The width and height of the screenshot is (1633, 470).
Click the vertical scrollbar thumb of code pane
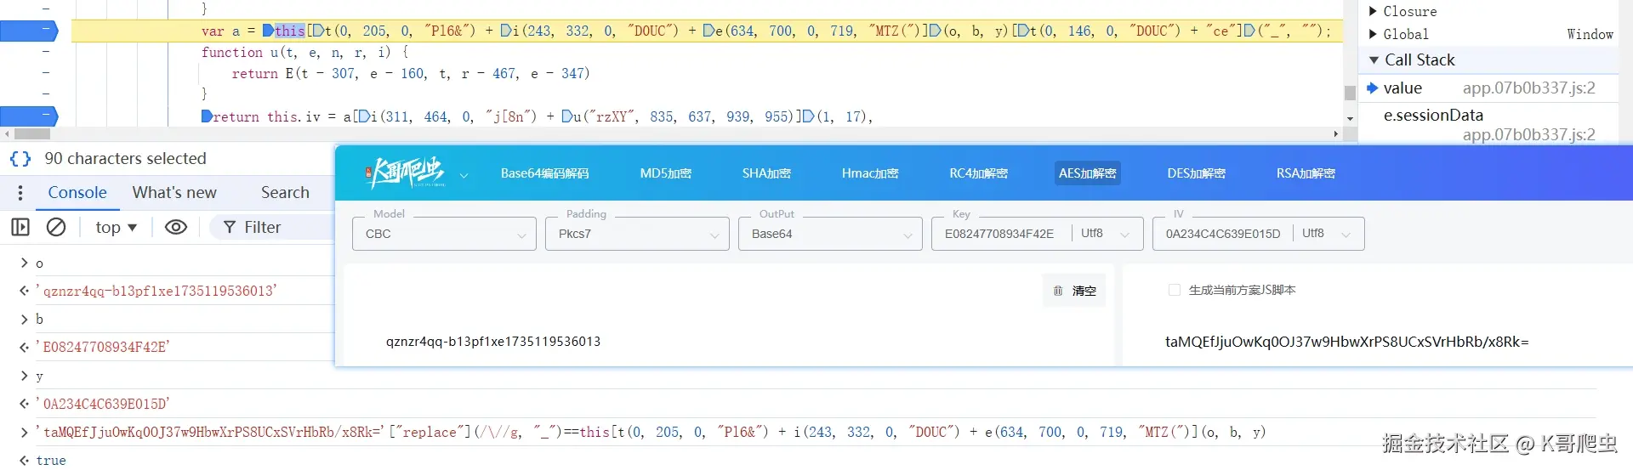pyautogui.click(x=1350, y=93)
